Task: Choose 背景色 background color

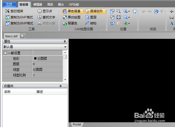Action: [70, 23]
